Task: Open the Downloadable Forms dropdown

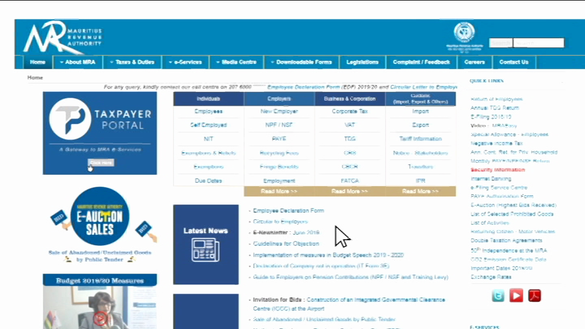Action: click(300, 62)
